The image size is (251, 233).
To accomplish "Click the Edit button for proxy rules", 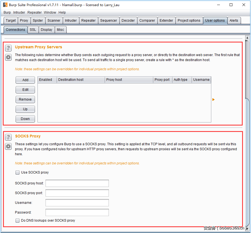I will pos(25,90).
